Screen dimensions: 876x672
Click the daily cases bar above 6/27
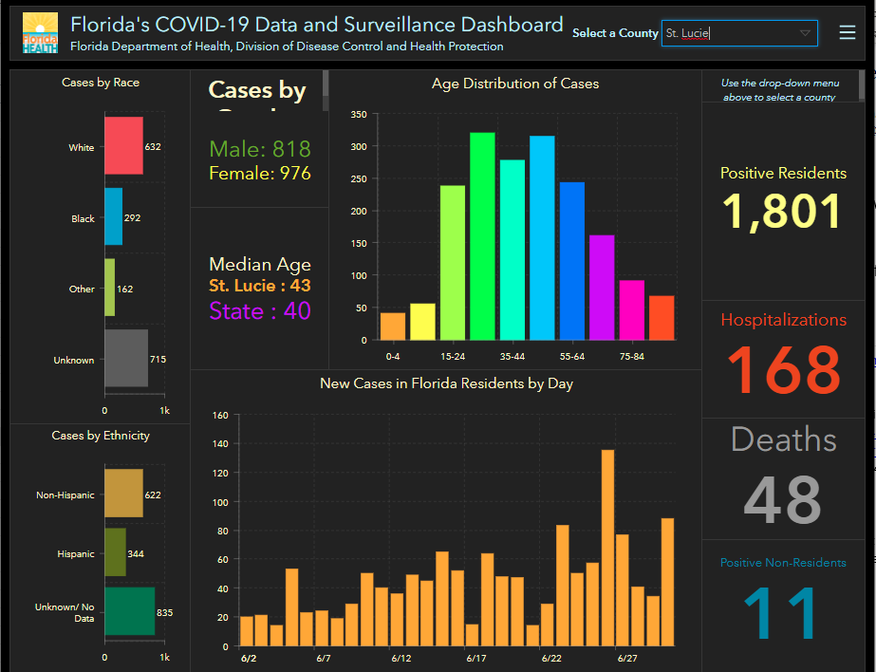623,590
